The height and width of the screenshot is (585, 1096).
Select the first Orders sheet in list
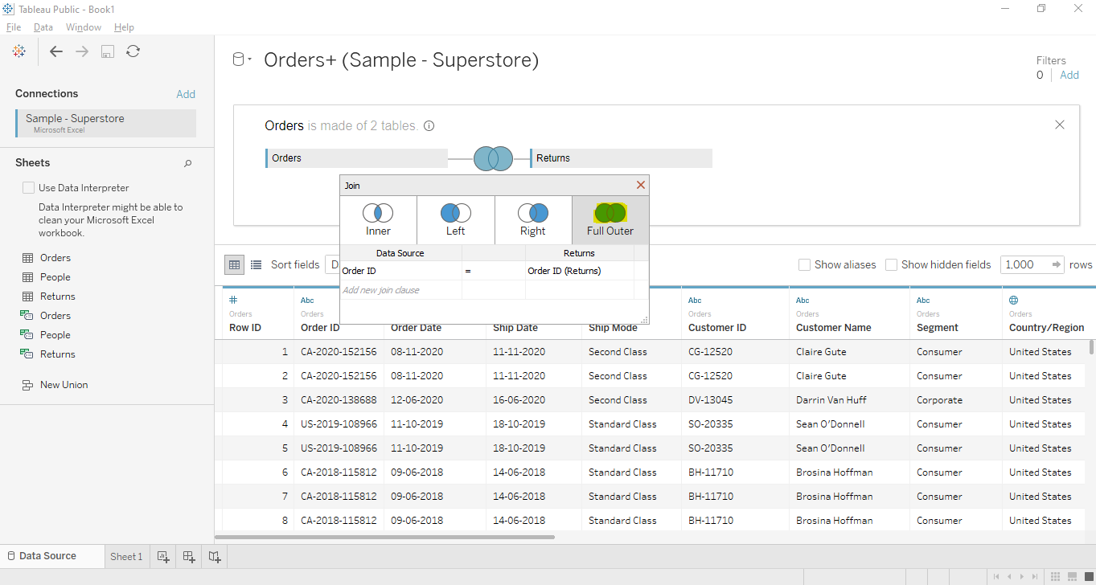point(55,258)
